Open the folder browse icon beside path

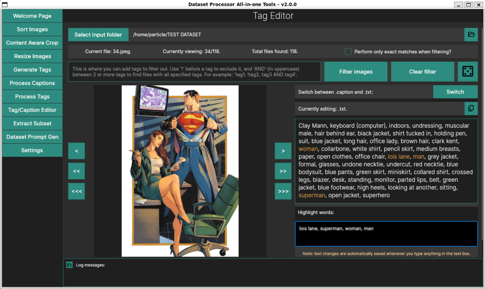471,34
